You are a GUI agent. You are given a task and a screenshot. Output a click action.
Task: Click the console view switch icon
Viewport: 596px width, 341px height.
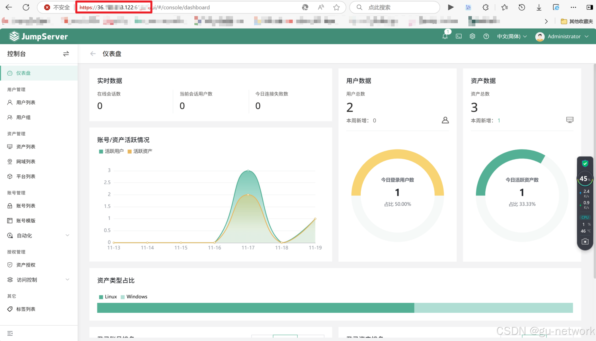tap(66, 54)
